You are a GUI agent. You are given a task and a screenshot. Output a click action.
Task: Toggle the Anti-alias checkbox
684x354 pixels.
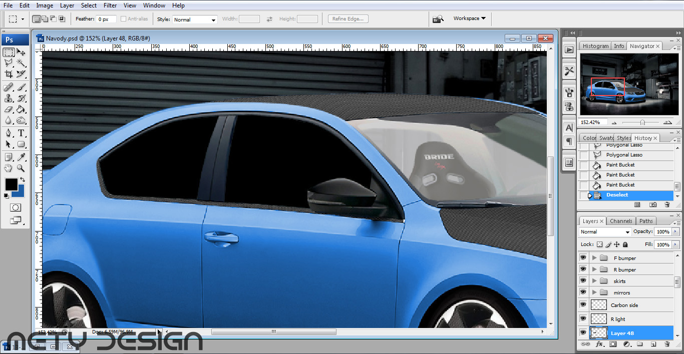coord(123,19)
